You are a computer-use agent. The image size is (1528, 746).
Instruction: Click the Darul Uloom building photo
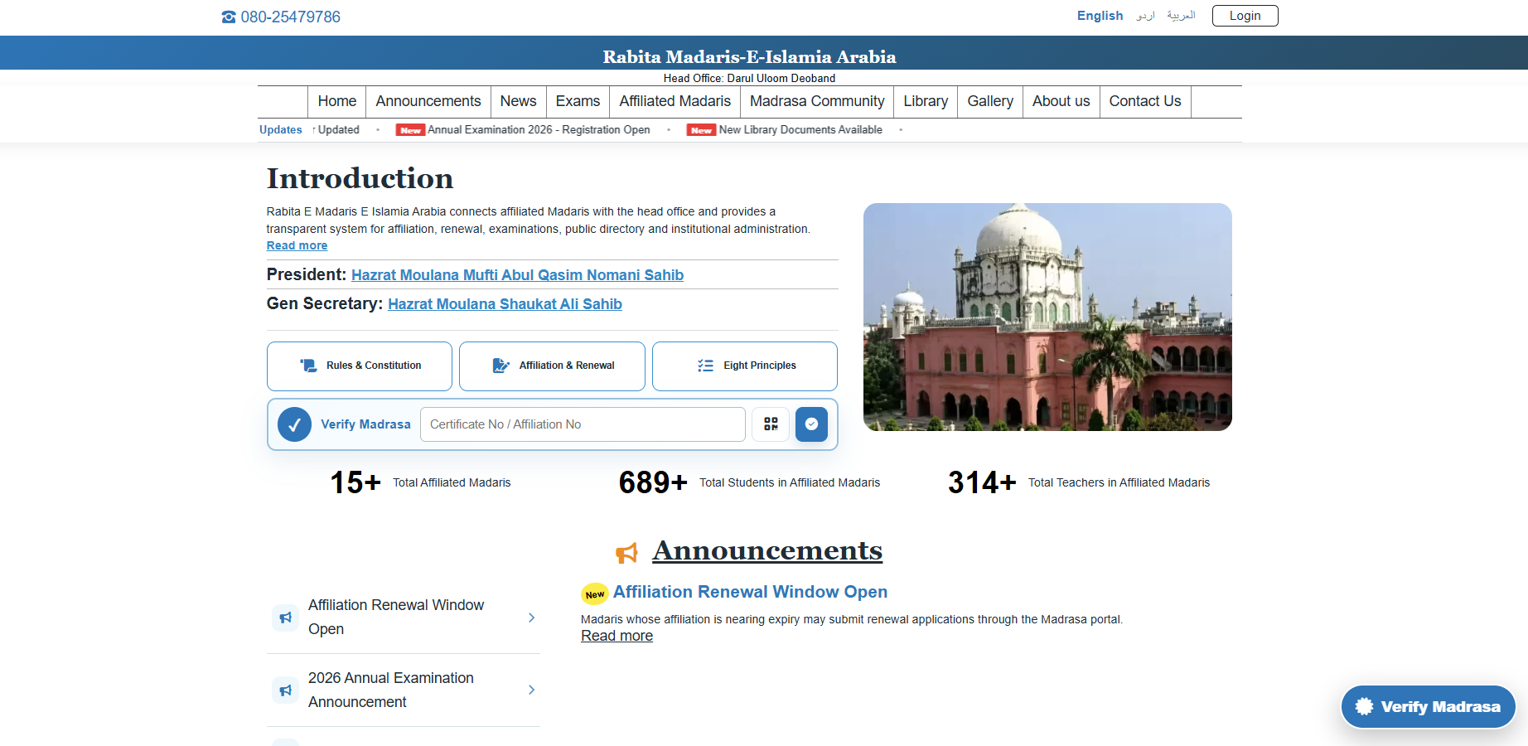click(x=1047, y=317)
